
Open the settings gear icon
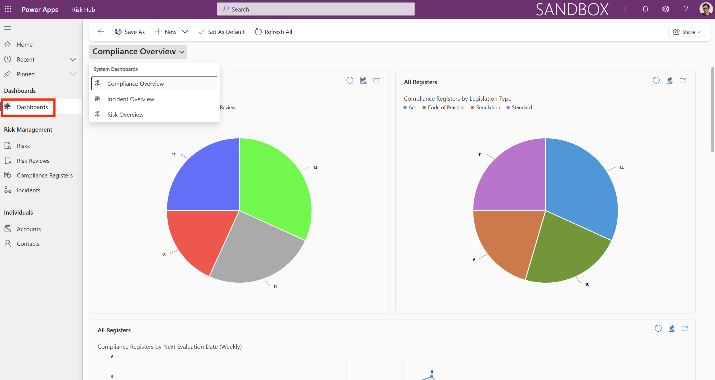tap(665, 9)
